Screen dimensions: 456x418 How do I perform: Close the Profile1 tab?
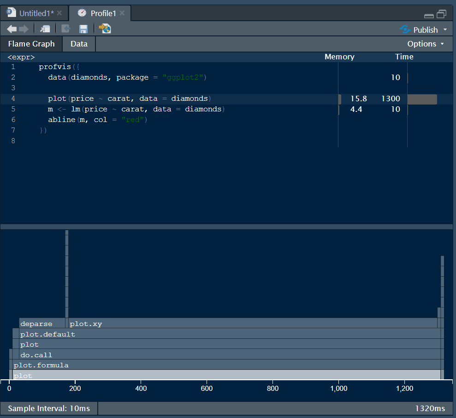point(122,13)
